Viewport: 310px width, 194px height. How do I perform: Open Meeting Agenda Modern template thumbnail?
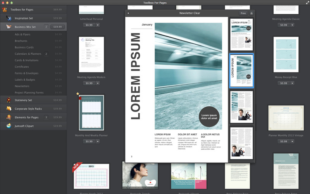point(91,54)
